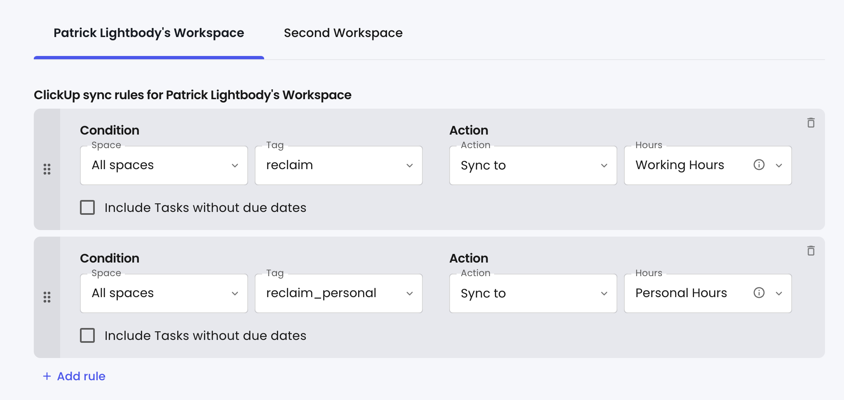Open Action dropdown in the reclaim rule
The width and height of the screenshot is (844, 400).
tap(533, 165)
